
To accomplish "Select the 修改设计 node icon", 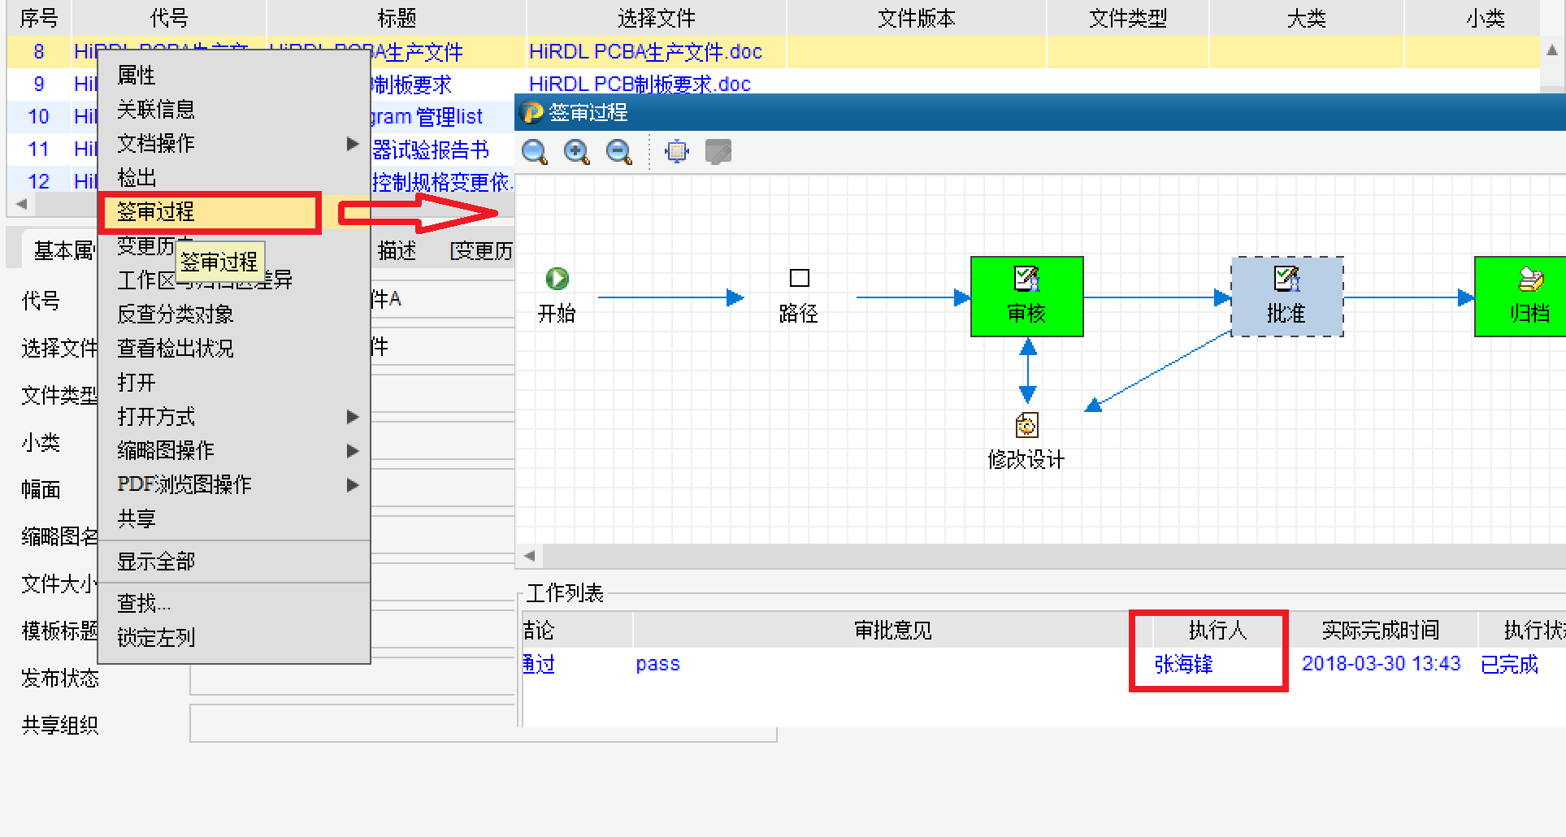I will (x=1027, y=425).
